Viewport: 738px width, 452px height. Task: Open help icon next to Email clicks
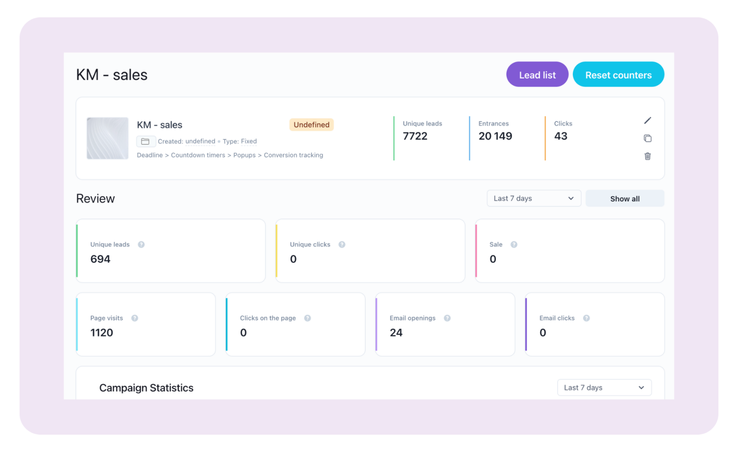pos(586,318)
